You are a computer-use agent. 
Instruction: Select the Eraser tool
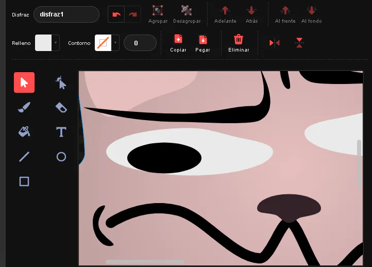coord(61,107)
